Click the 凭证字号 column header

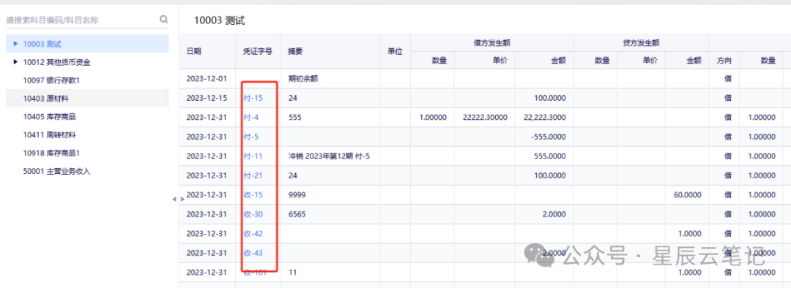258,51
